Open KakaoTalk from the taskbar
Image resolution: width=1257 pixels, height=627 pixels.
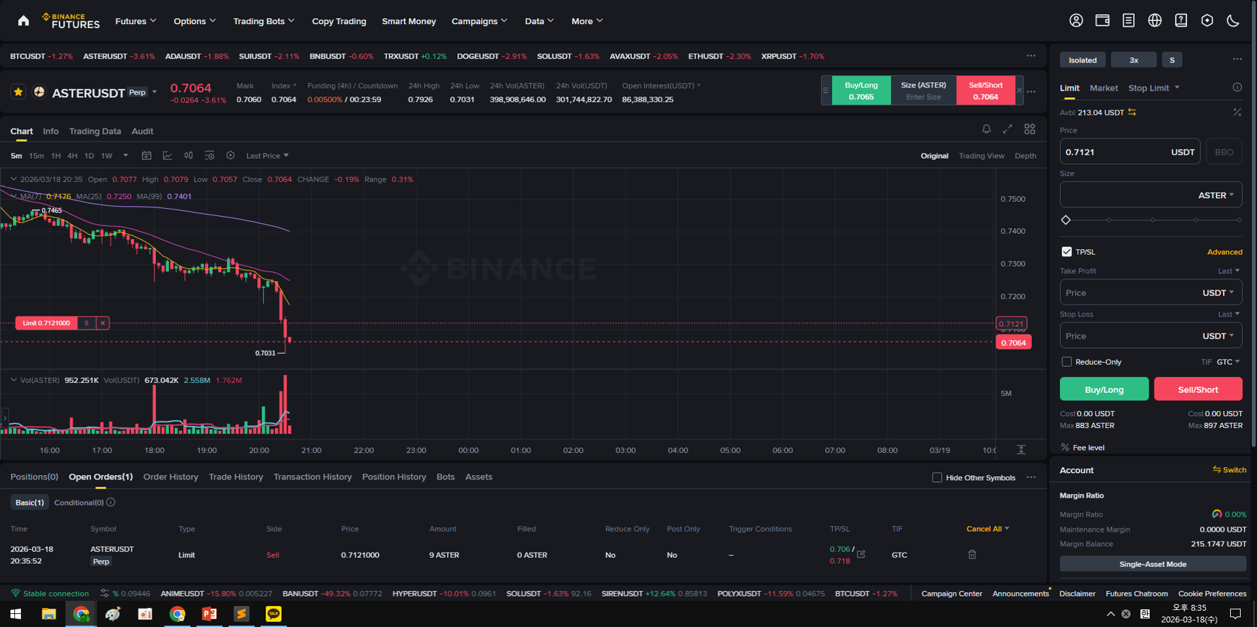(273, 614)
